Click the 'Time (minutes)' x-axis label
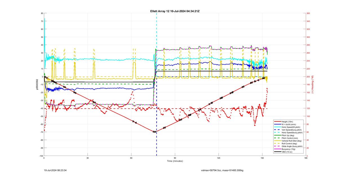The image size is (338, 175). pos(175,161)
